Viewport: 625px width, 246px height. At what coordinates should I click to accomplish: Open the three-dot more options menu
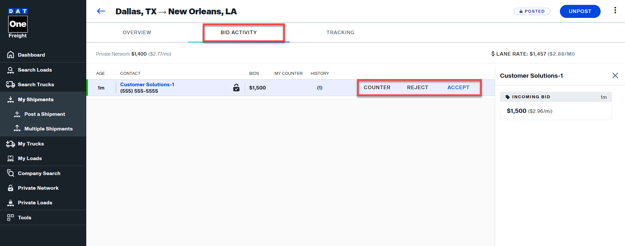[x=615, y=10]
